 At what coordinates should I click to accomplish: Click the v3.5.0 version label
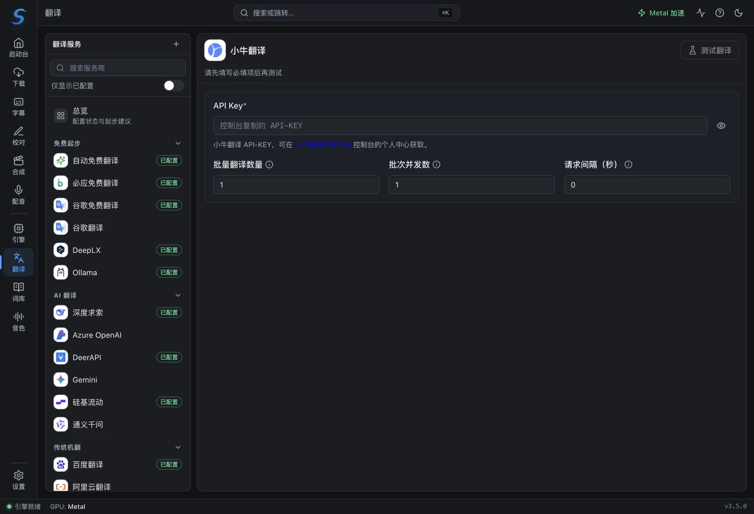[735, 506]
